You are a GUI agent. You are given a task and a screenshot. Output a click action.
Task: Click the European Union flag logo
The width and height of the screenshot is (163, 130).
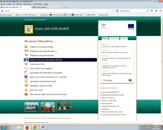131,27
